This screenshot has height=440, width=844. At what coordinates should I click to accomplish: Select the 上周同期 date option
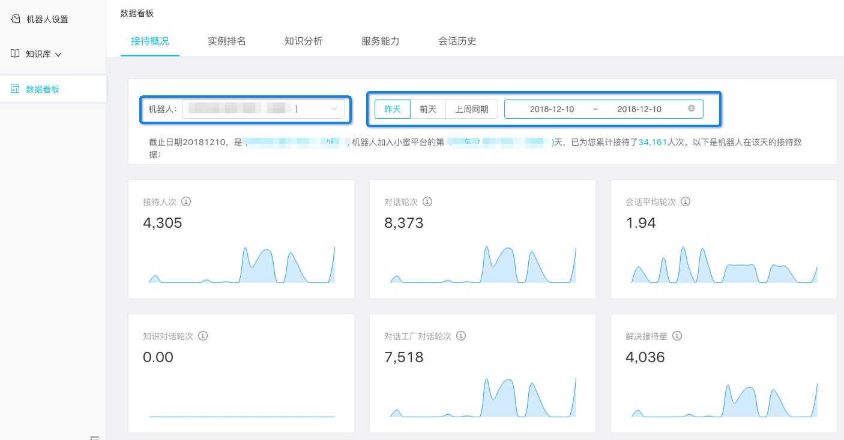[x=472, y=109]
